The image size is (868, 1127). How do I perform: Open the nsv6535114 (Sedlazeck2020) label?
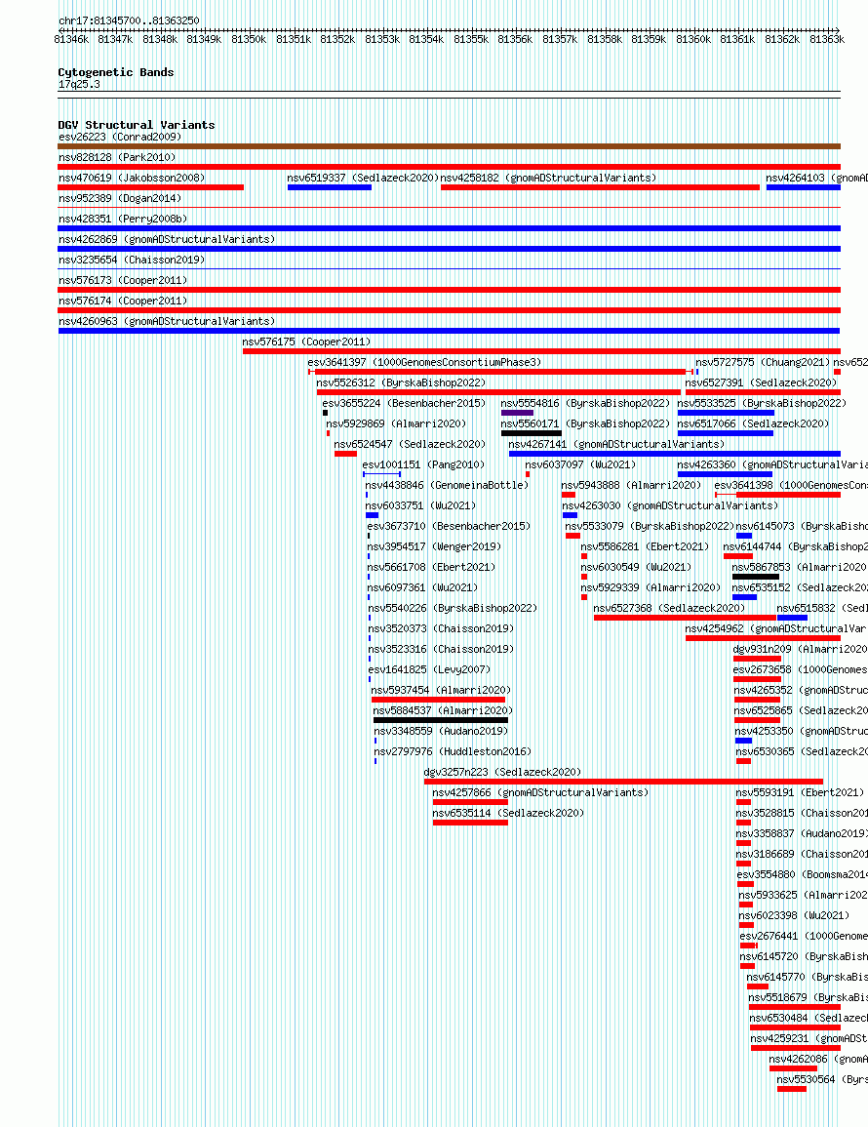pos(508,813)
